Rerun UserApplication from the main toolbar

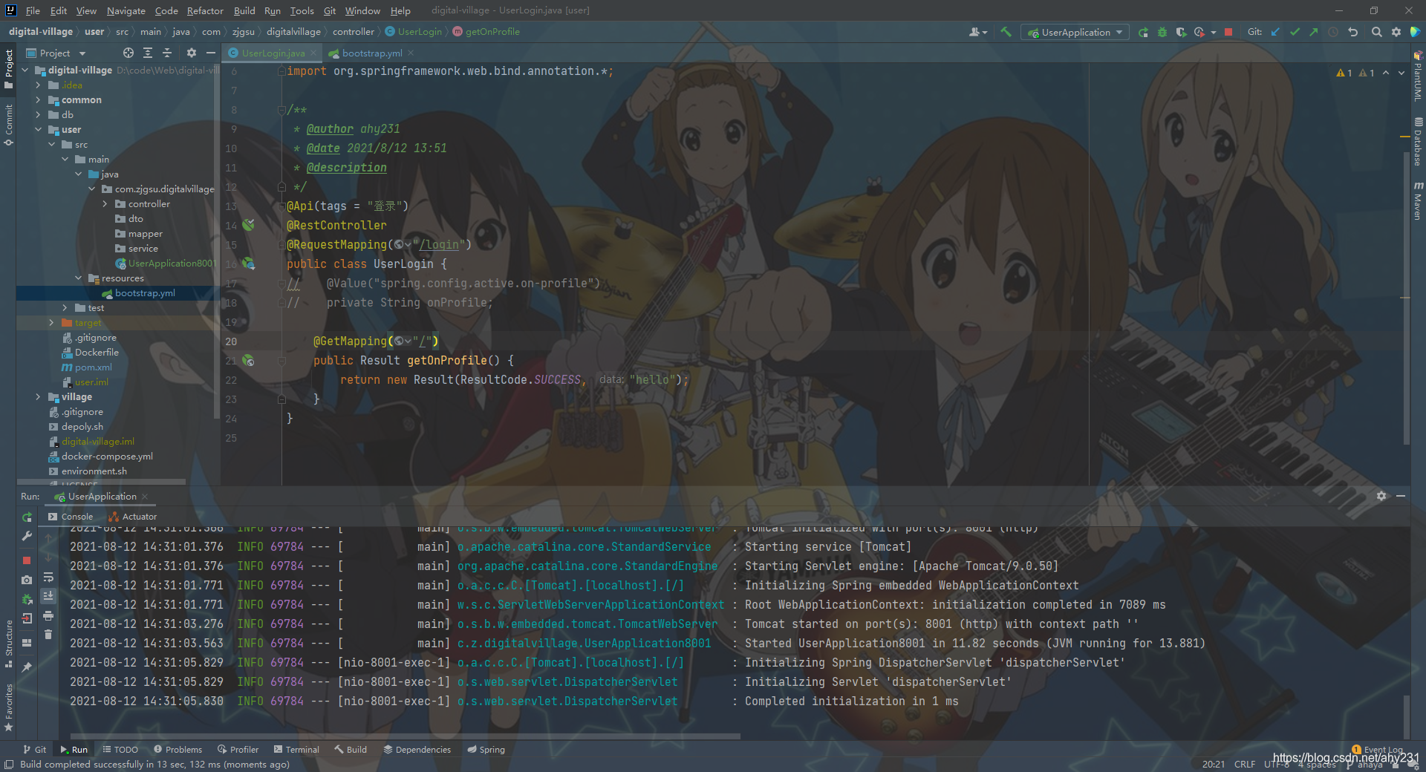(1143, 32)
